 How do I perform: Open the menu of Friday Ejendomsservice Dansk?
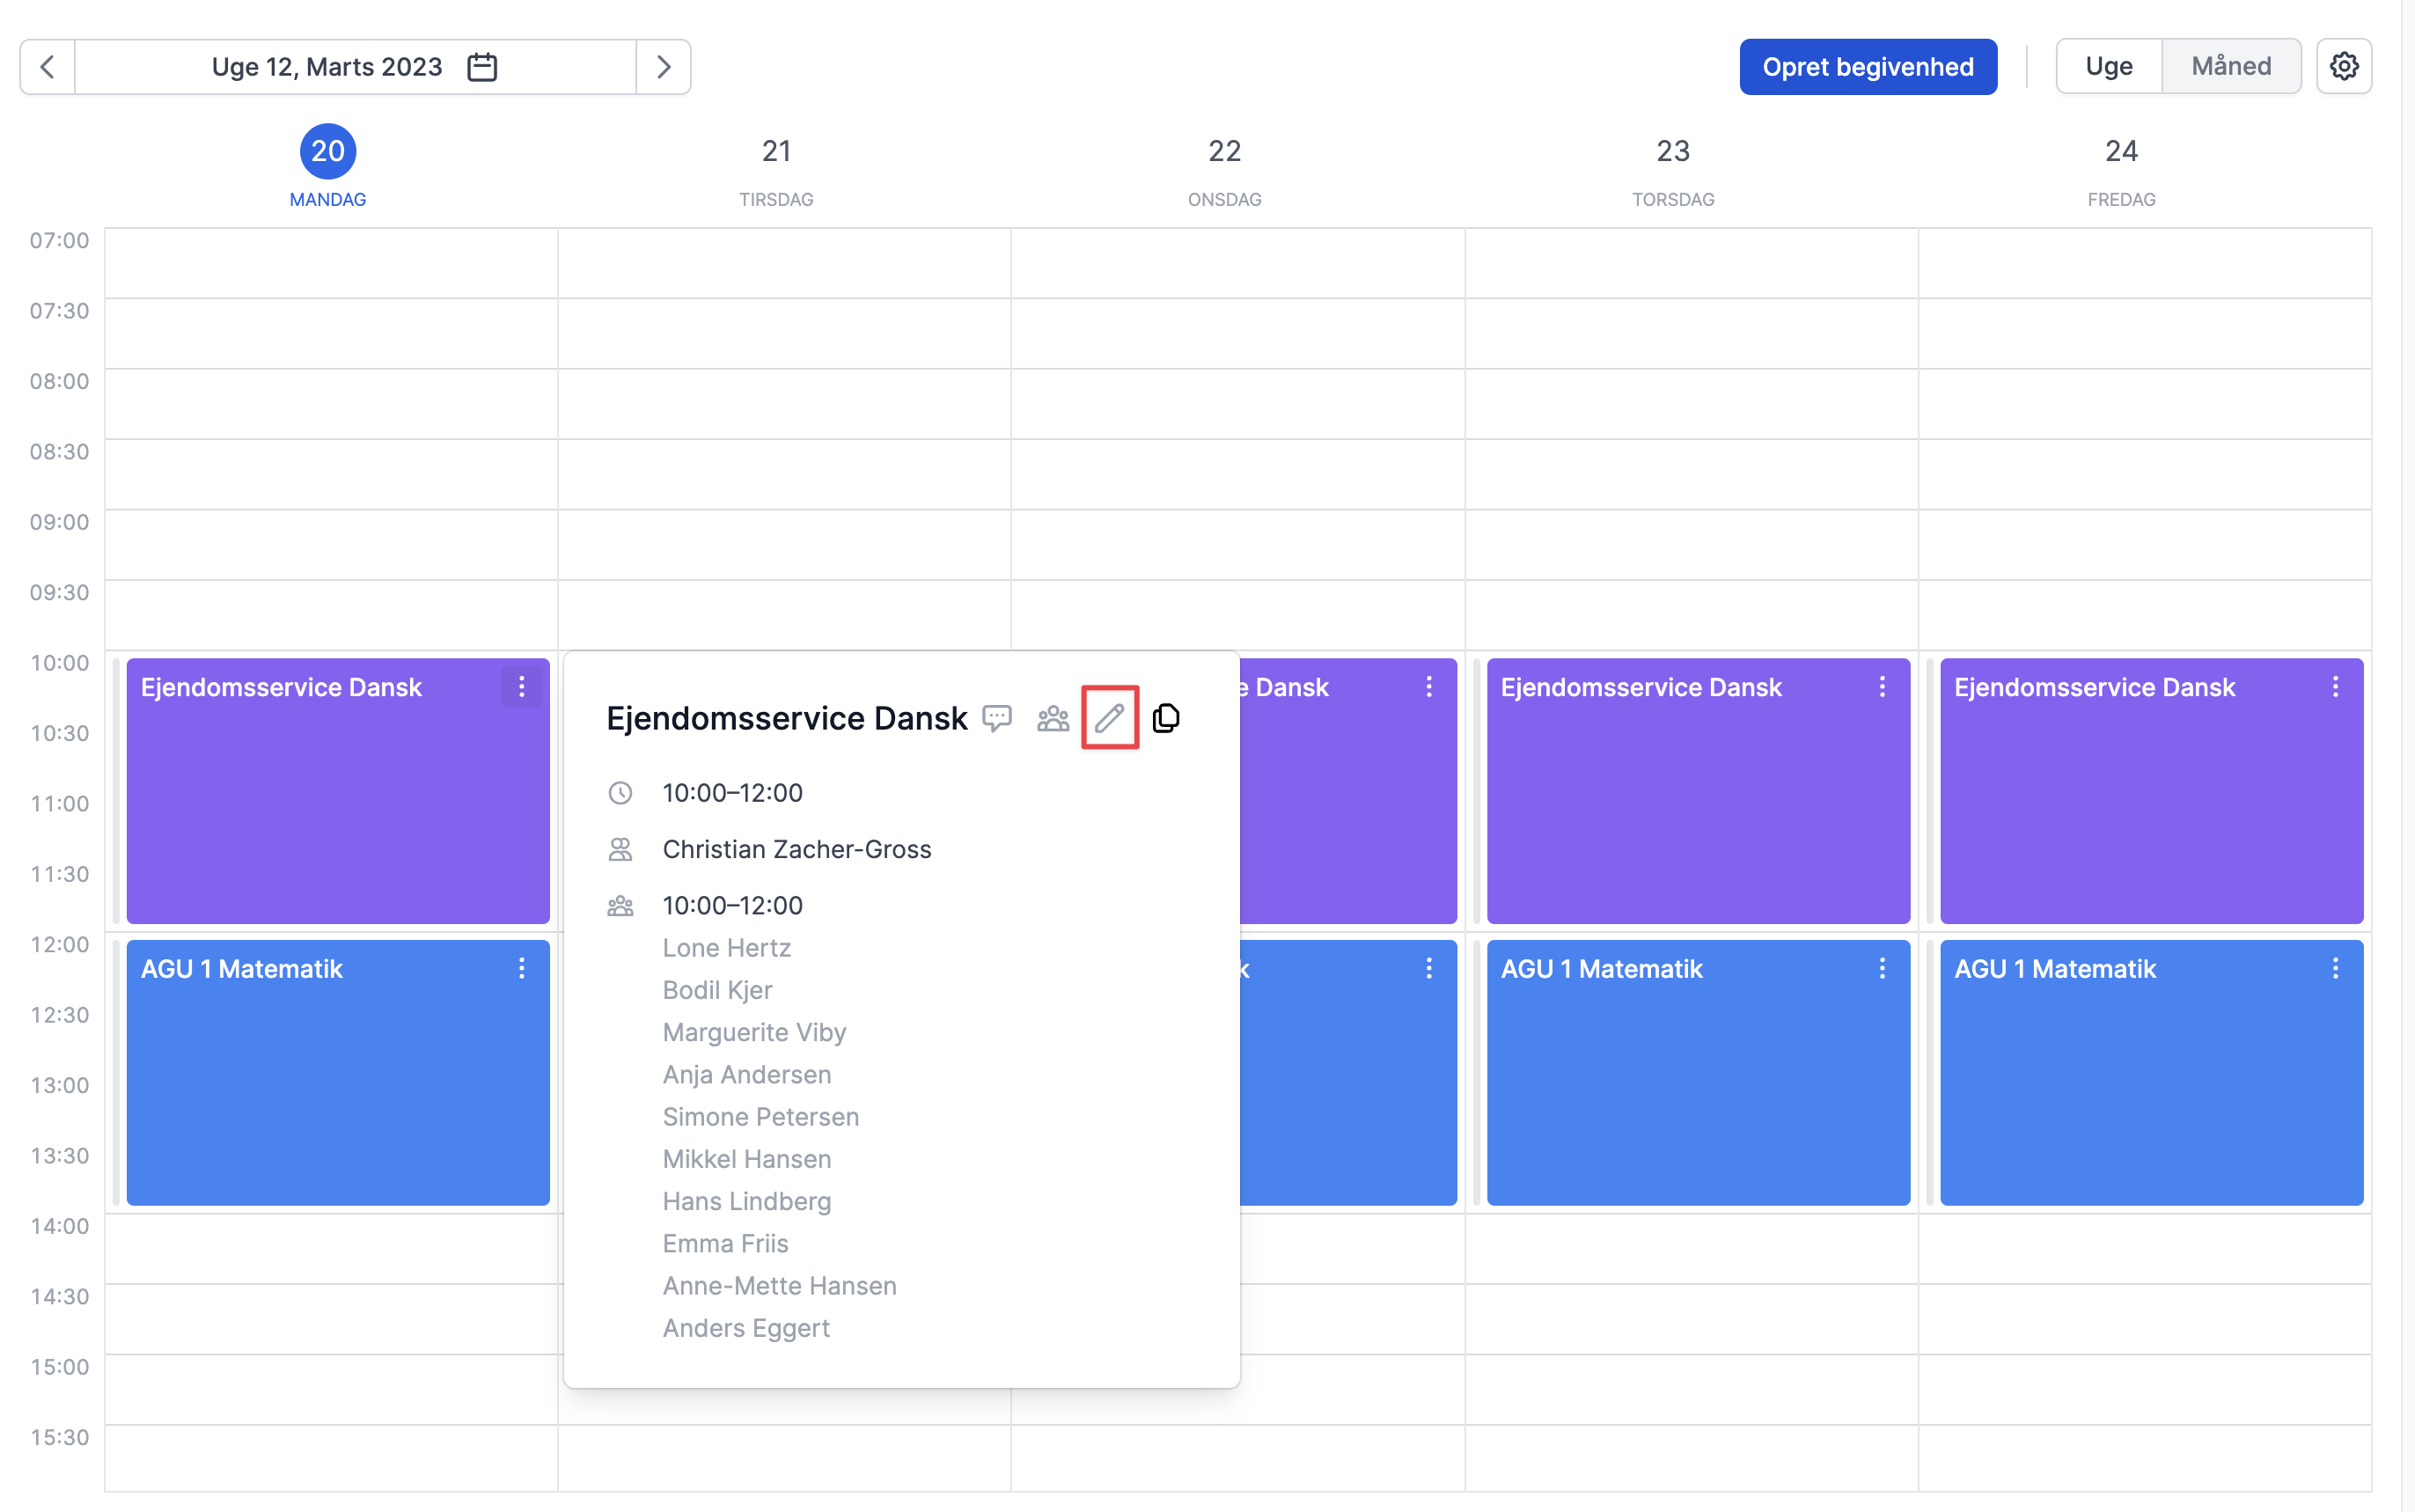click(x=2335, y=687)
